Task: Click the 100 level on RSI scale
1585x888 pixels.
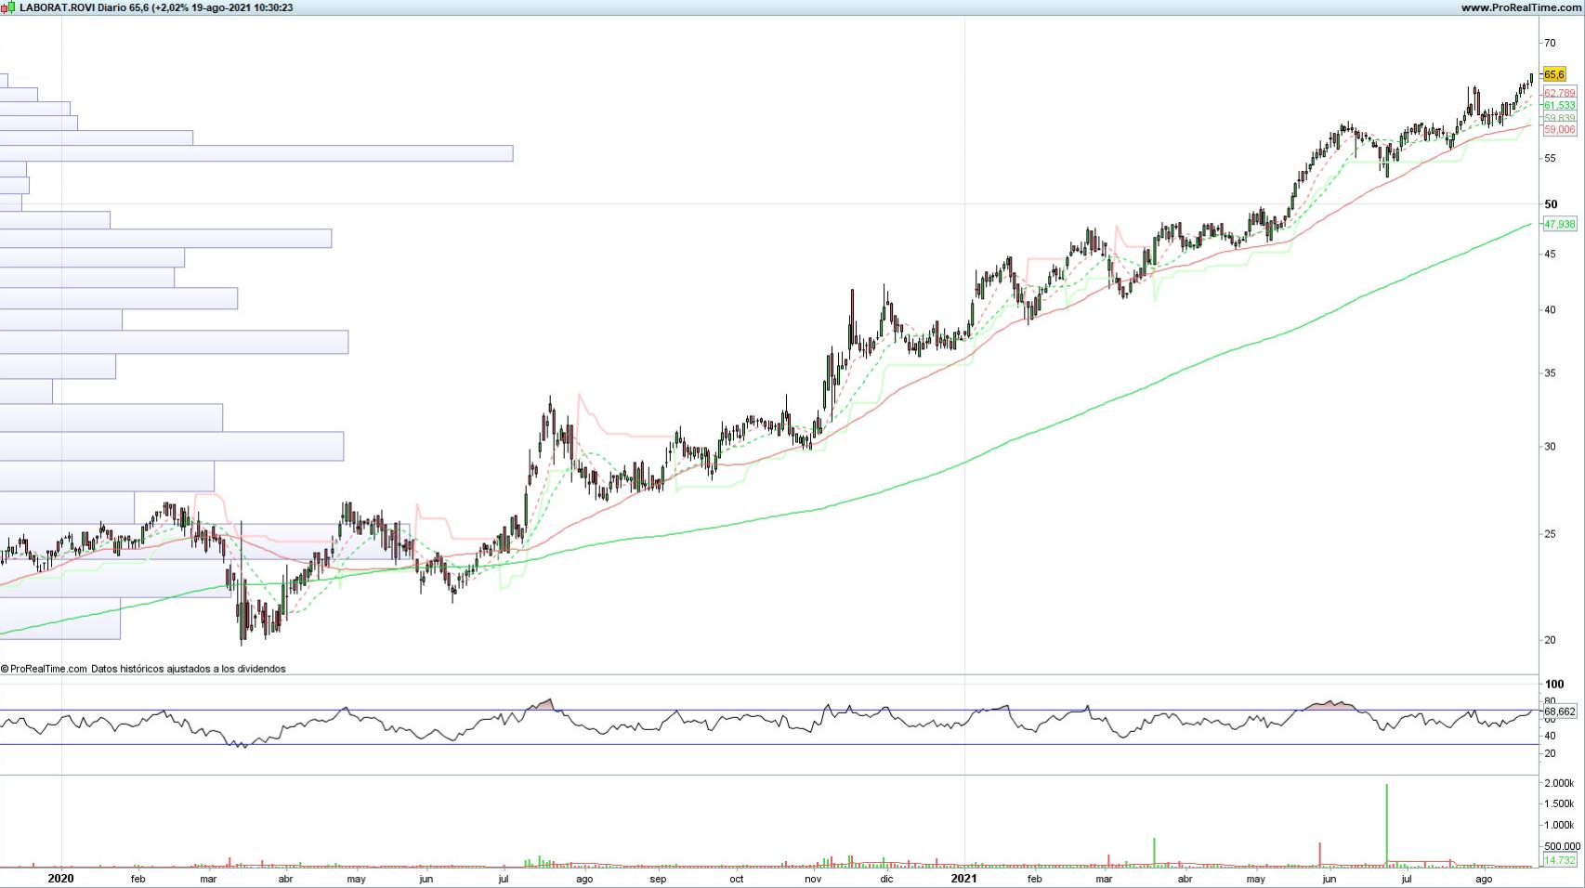Action: coord(1553,685)
